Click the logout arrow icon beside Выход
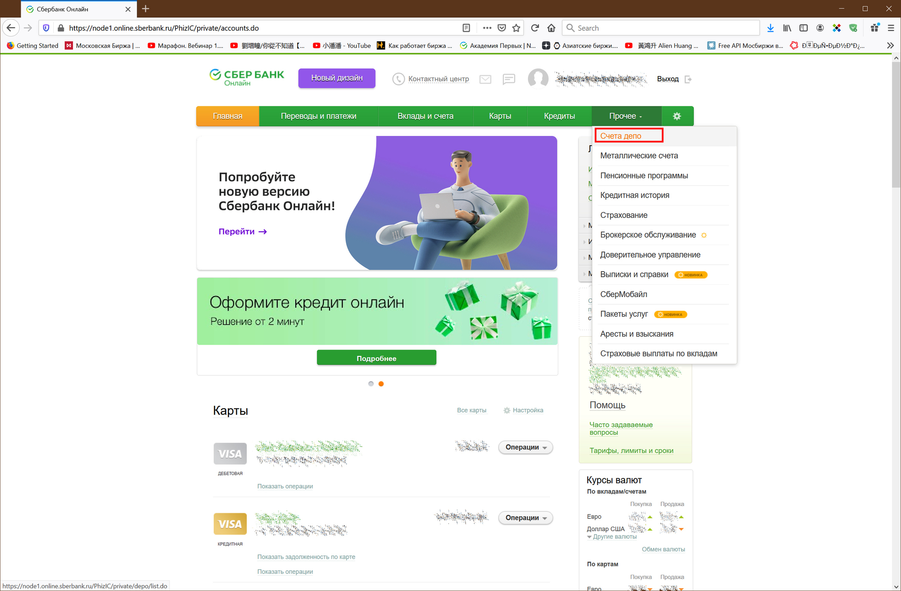 [689, 79]
